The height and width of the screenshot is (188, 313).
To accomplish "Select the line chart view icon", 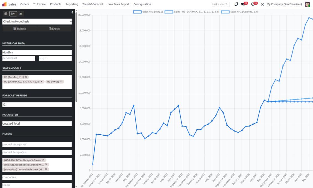I will pyautogui.click(x=13, y=14).
